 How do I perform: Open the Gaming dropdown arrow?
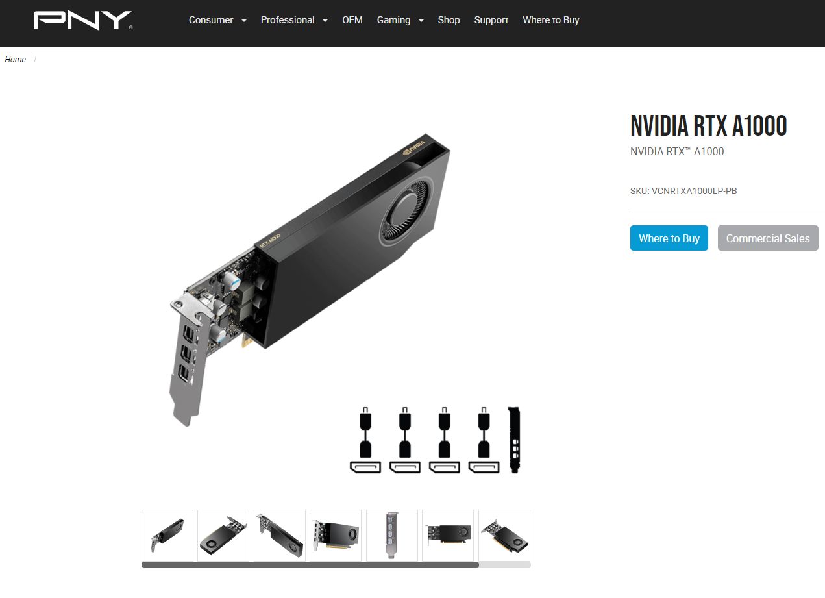[x=421, y=21]
